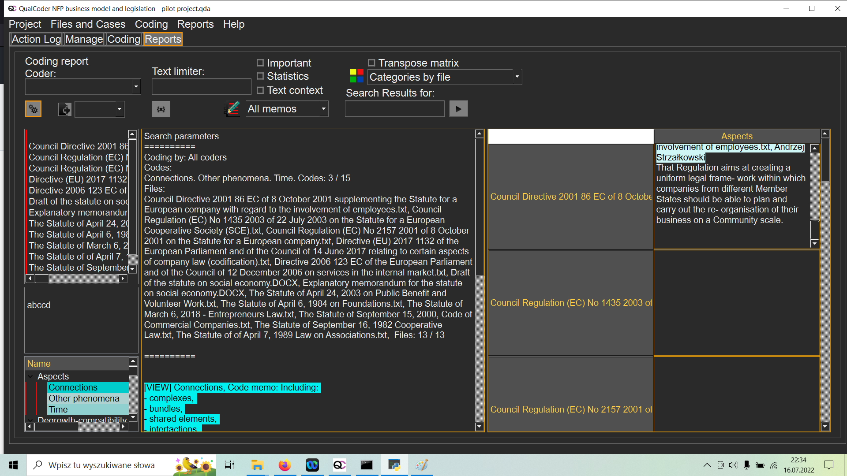Launch Firefox from the taskbar
Viewport: 847px width, 476px height.
point(285,465)
